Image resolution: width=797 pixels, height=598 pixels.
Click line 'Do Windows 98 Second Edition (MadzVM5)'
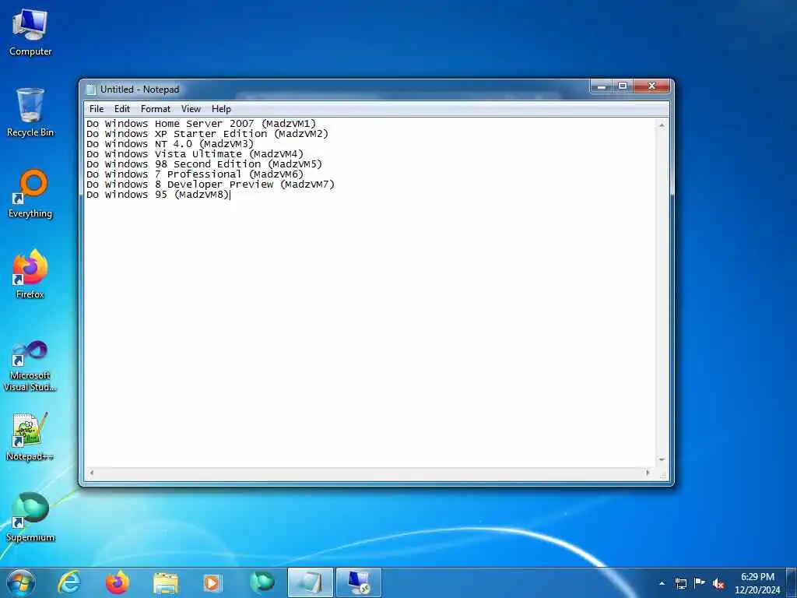tap(205, 164)
